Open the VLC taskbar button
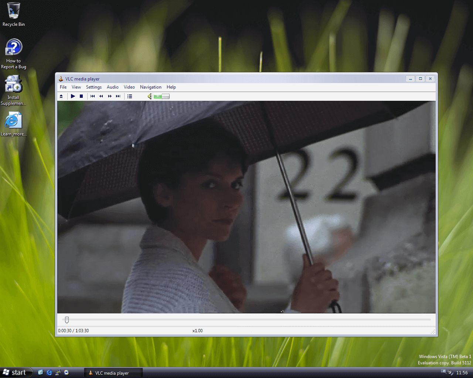Image resolution: width=473 pixels, height=378 pixels. pos(113,373)
